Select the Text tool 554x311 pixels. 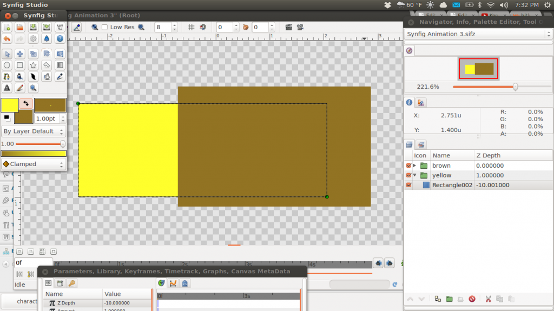tap(7, 88)
